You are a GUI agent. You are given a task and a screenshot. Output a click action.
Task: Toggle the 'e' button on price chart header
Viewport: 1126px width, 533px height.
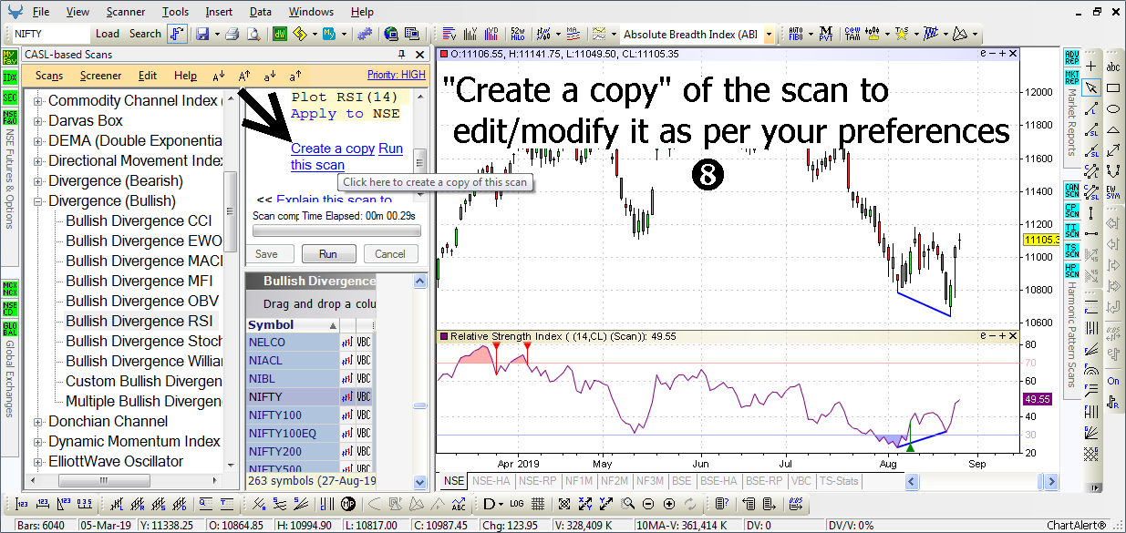[983, 54]
